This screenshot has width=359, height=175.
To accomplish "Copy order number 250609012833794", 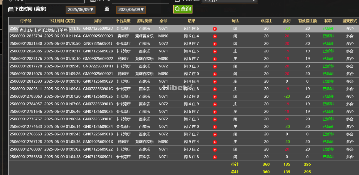I will coord(26,36).
